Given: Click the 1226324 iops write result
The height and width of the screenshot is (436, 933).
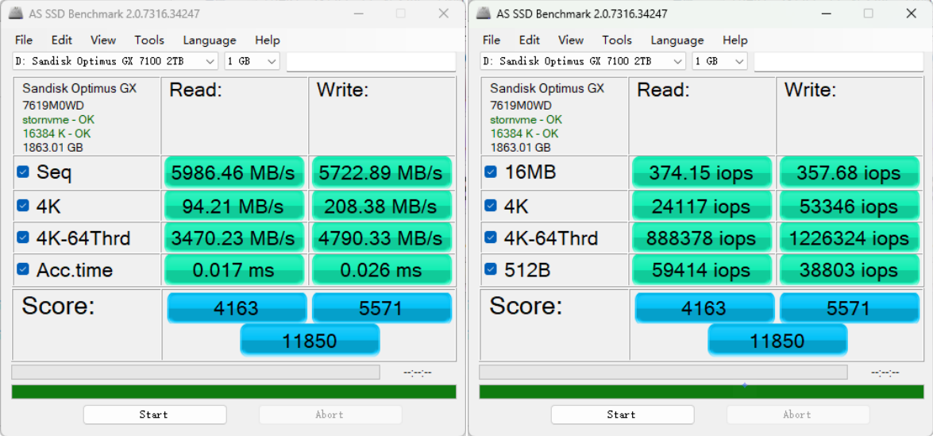Looking at the screenshot, I should [x=849, y=238].
